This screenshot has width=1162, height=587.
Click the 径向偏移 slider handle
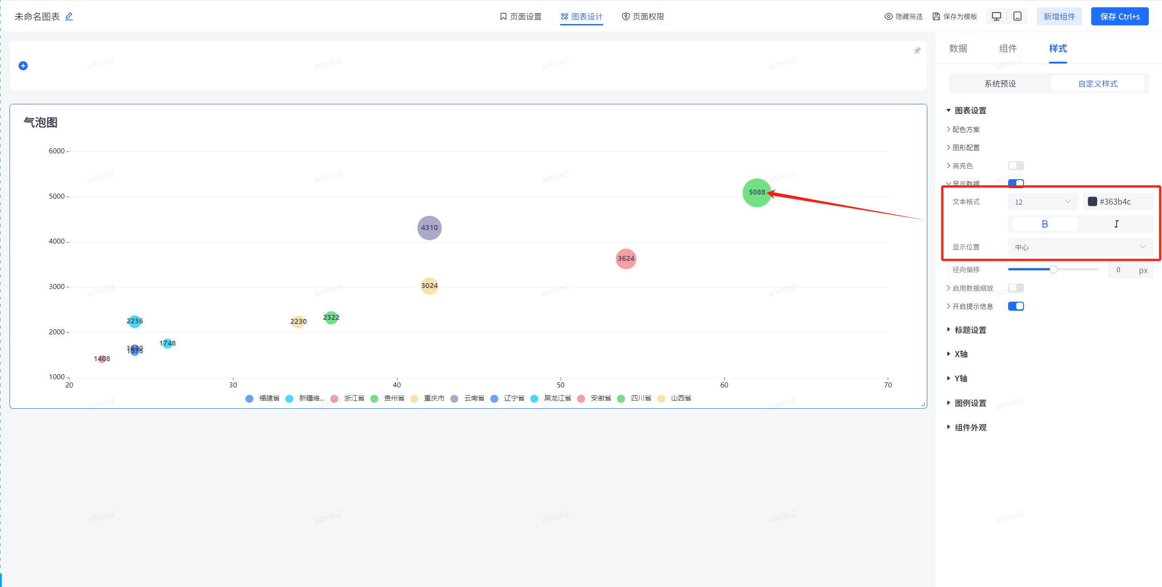pos(1054,269)
